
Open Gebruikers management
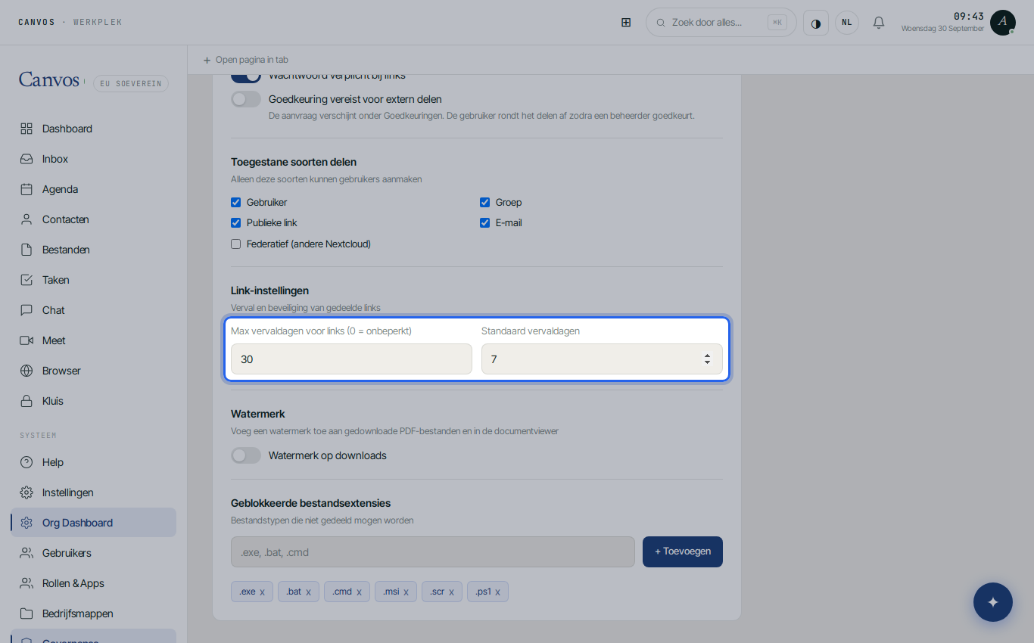click(x=93, y=553)
